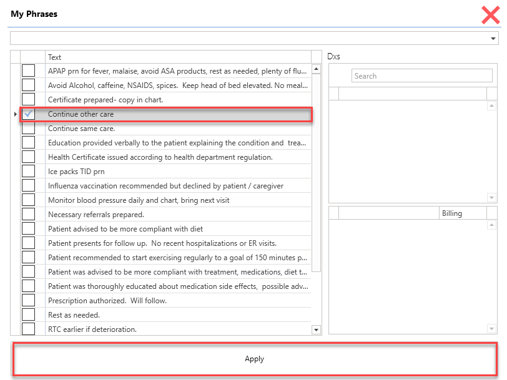Select 'RTC earlier if deterioration.' text
507x380 pixels.
[x=92, y=329]
